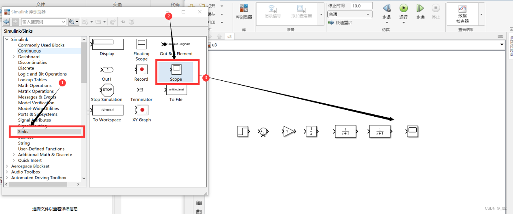This screenshot has width=513, height=214.
Task: Select the Lookup Tables library
Action: click(32, 80)
